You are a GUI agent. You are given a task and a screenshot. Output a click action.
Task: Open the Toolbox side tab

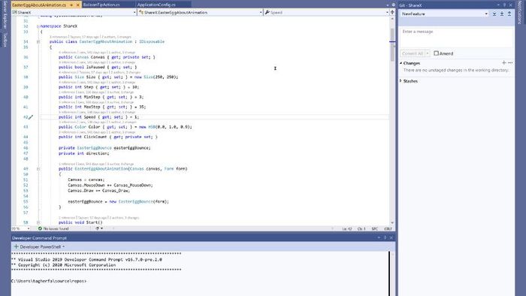coord(5,40)
